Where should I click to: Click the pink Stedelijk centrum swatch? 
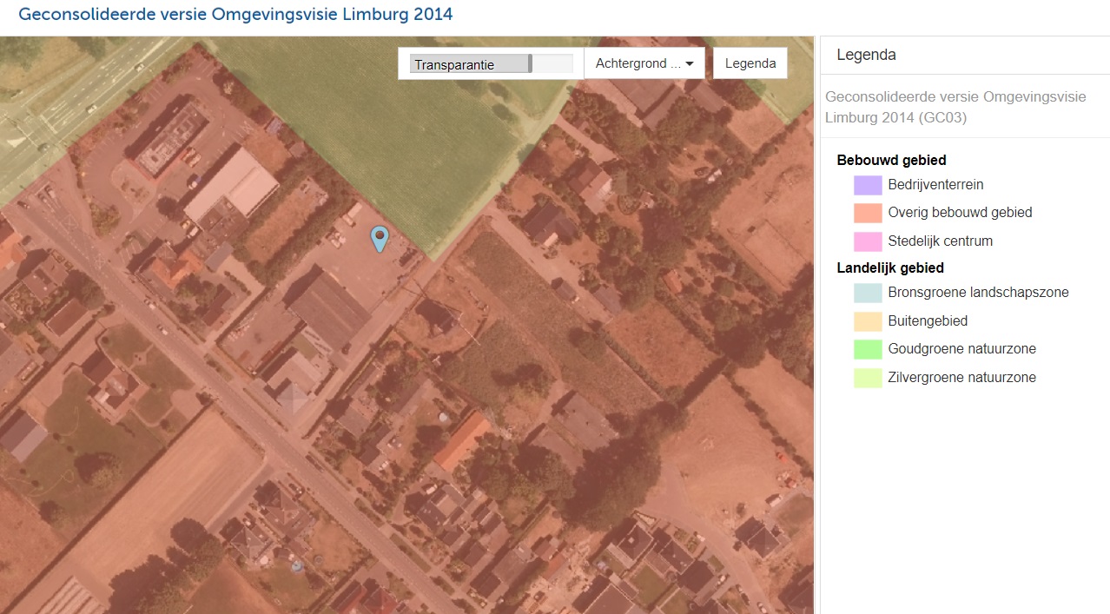coord(868,241)
